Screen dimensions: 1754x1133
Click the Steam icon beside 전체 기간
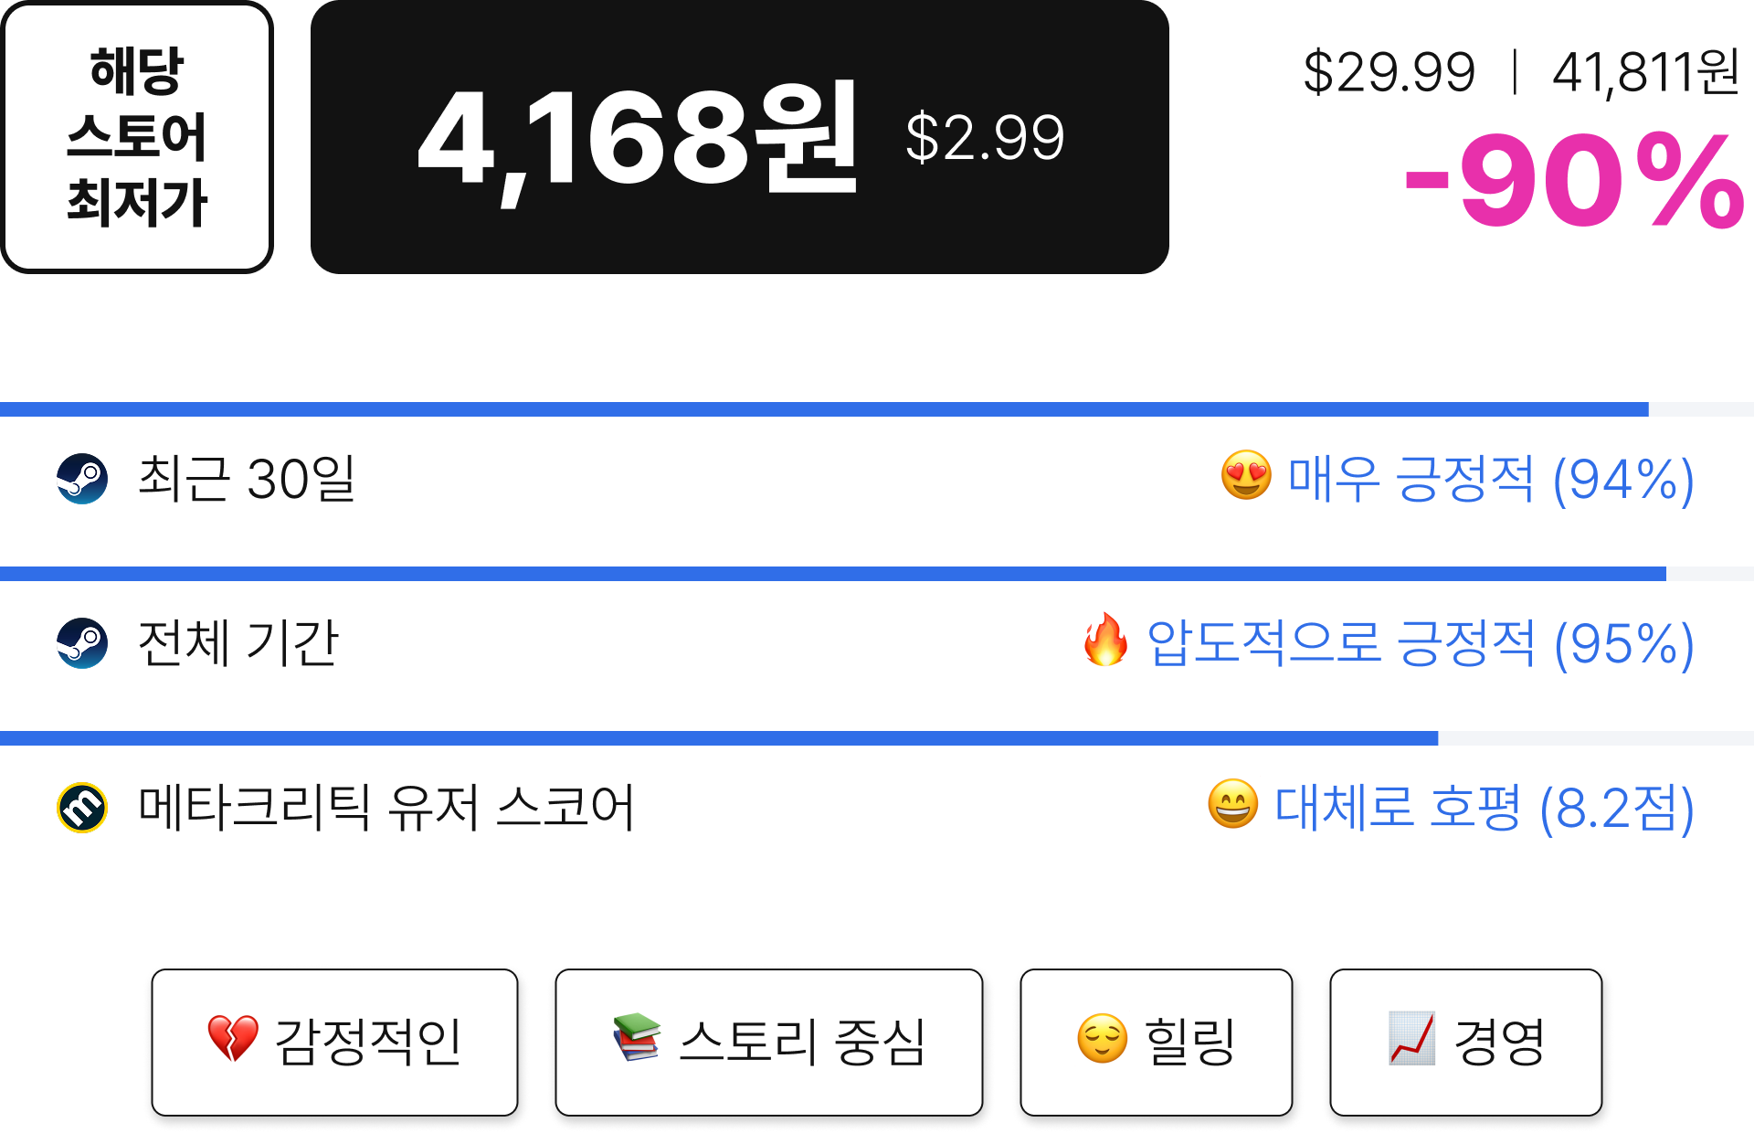tap(82, 643)
